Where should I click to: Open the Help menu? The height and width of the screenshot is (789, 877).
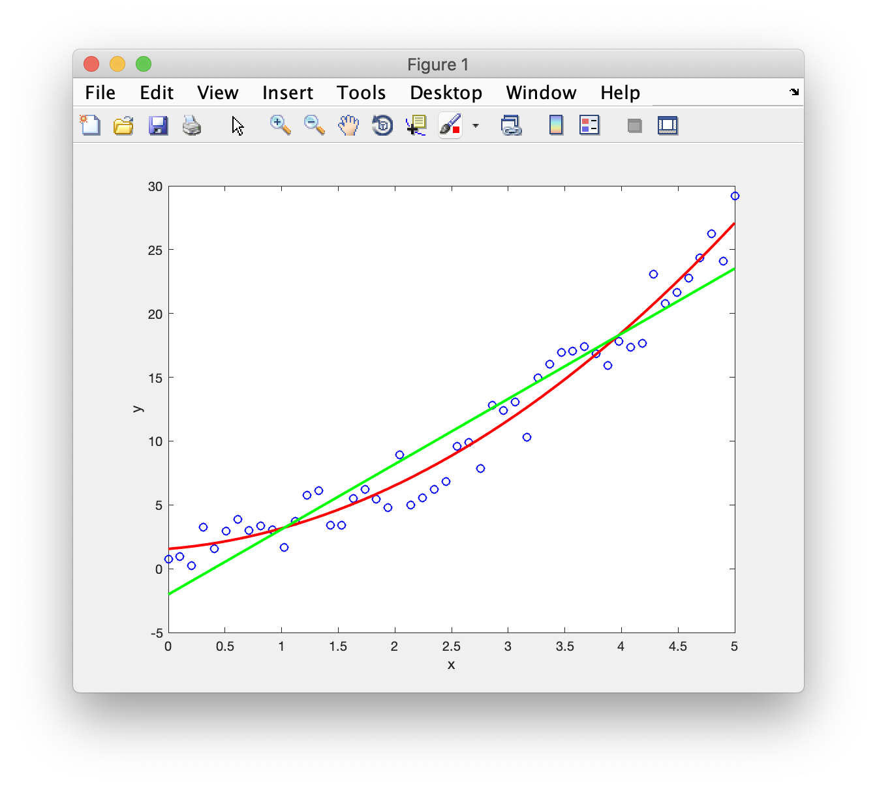point(620,93)
